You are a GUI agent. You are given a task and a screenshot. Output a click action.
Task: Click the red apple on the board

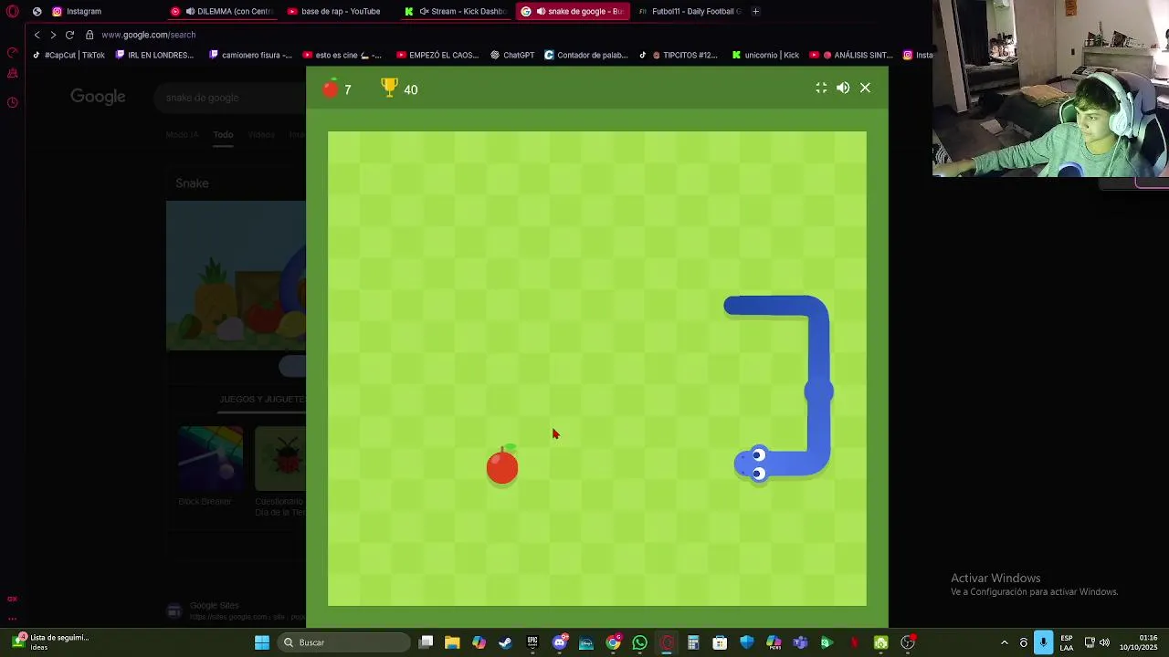click(x=502, y=464)
